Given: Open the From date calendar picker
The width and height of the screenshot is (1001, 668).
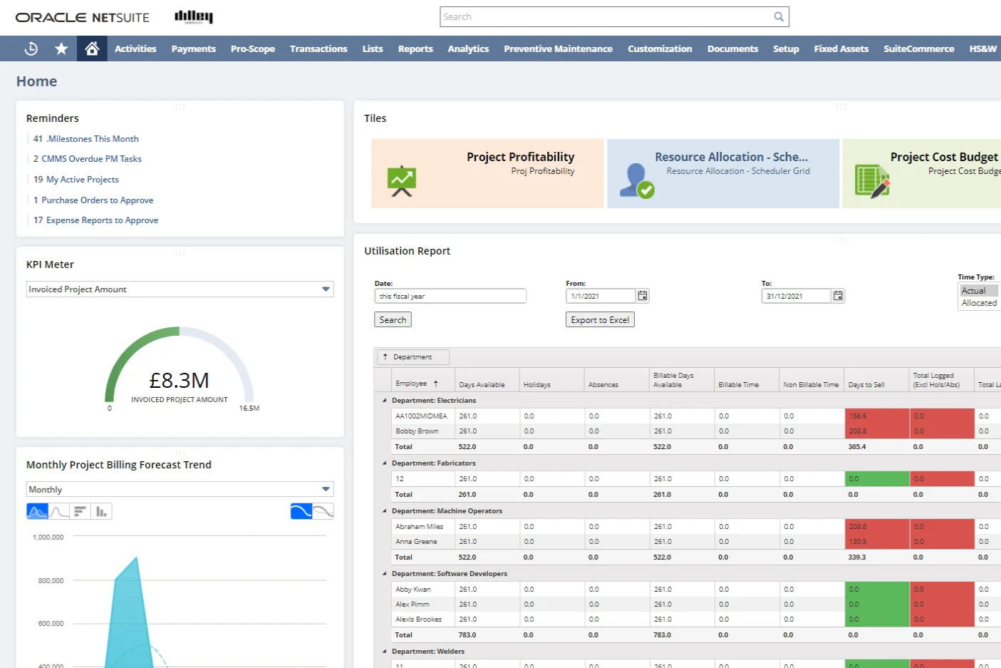Looking at the screenshot, I should 643,296.
